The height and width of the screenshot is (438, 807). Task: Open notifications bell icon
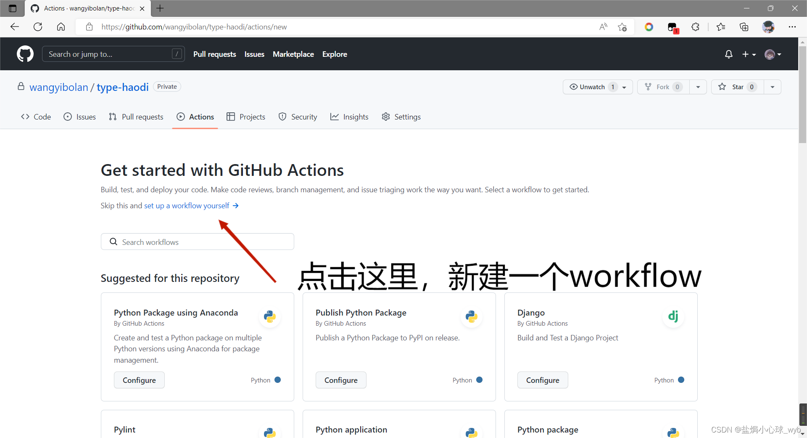click(x=729, y=54)
